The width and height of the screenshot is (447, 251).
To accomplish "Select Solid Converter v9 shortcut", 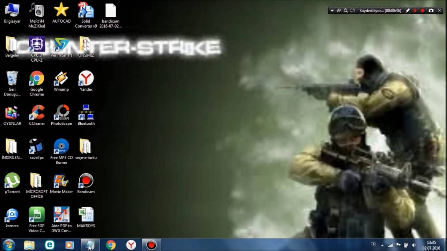I will coord(86,16).
